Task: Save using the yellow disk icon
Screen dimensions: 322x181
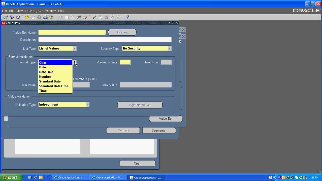Action: pyautogui.click(x=27, y=17)
